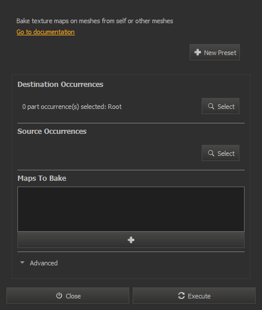The image size is (262, 310).
Task: Open the Go to documentation link
Action: [45, 32]
